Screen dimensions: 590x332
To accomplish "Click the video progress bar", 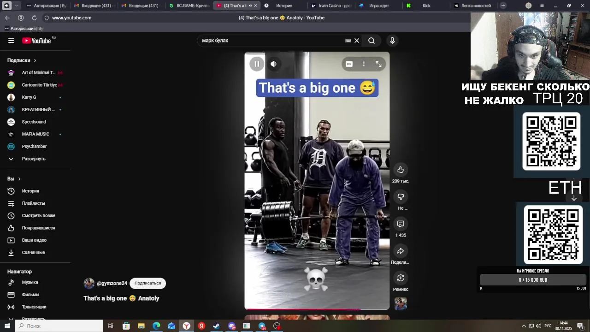I will (x=317, y=309).
